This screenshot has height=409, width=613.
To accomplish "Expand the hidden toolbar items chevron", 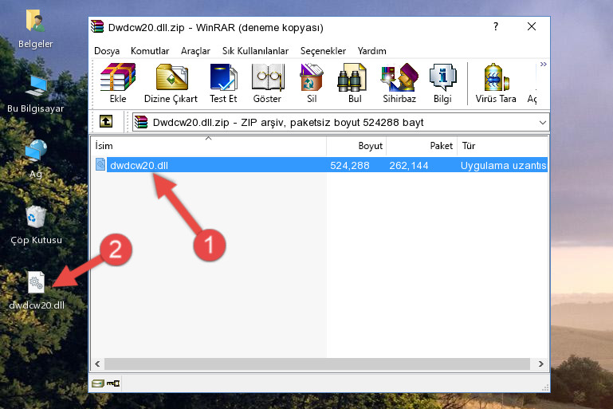I will click(543, 64).
